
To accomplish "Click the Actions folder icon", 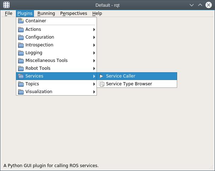I will click(x=21, y=29).
